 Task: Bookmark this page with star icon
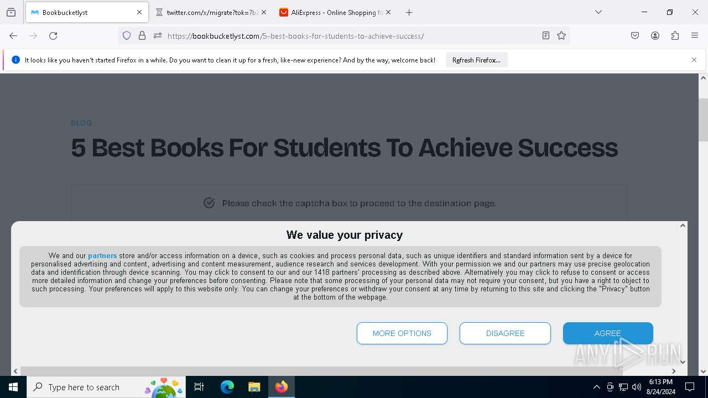point(561,36)
